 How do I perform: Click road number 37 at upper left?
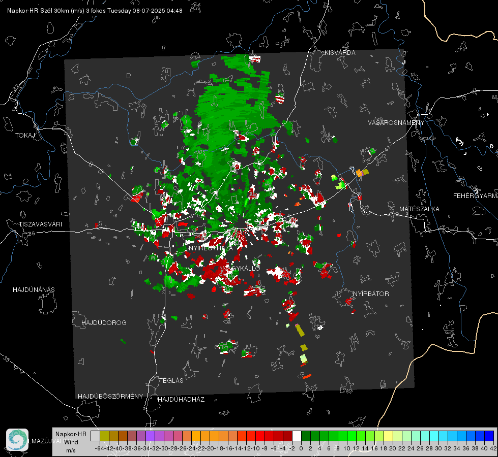(16, 87)
